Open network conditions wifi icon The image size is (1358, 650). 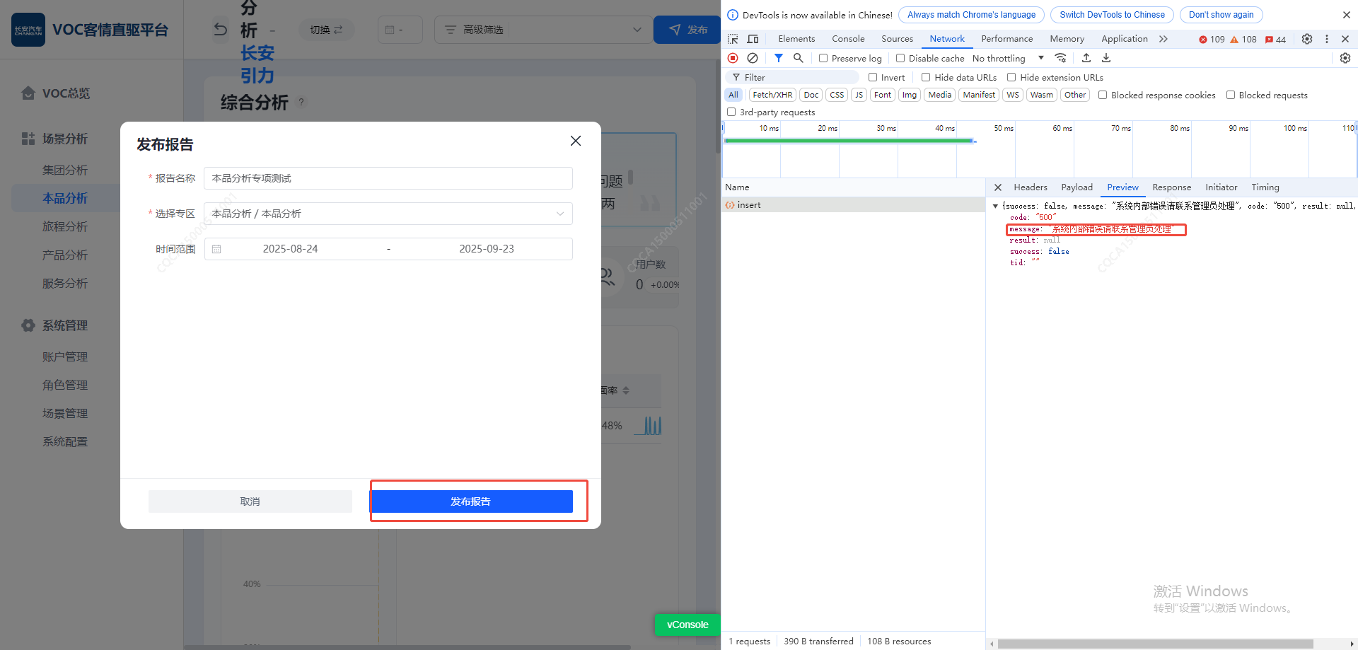(1060, 58)
